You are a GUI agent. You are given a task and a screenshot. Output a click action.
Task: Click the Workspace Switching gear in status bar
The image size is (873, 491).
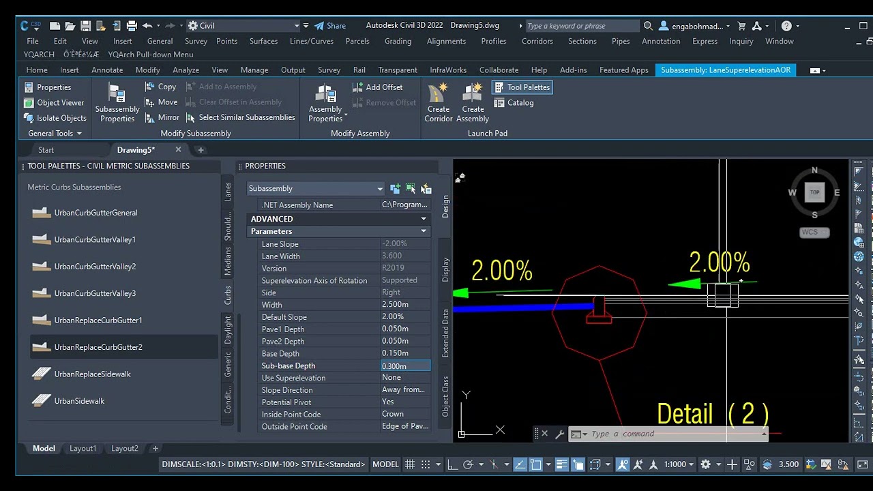[705, 464]
